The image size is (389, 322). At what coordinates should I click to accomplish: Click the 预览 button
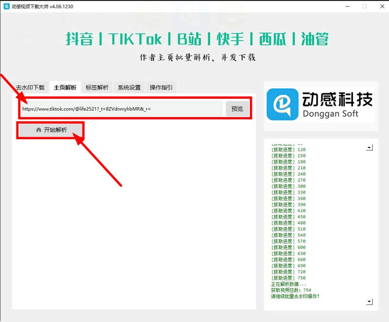click(237, 108)
